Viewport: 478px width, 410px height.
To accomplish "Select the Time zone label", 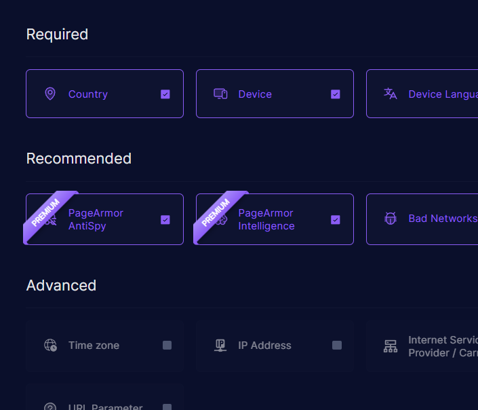I will (x=94, y=346).
